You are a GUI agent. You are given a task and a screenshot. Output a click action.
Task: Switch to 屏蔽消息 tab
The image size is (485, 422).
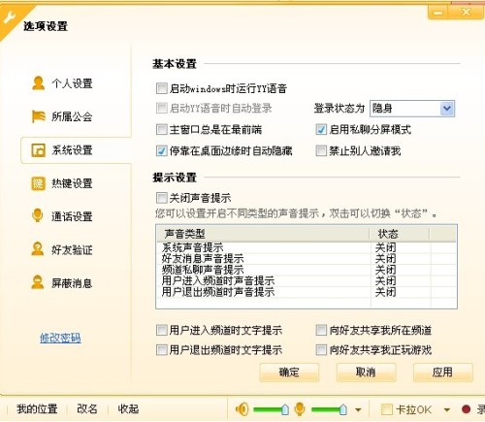pyautogui.click(x=72, y=283)
